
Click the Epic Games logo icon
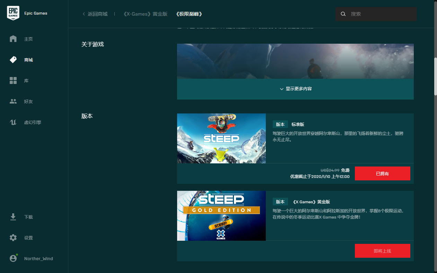[x=13, y=13]
